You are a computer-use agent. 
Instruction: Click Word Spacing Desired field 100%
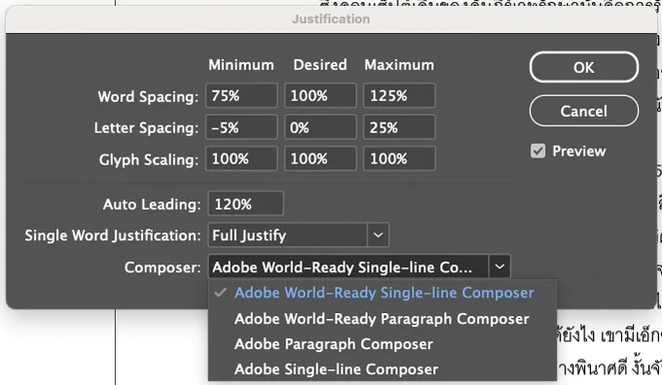(x=320, y=95)
